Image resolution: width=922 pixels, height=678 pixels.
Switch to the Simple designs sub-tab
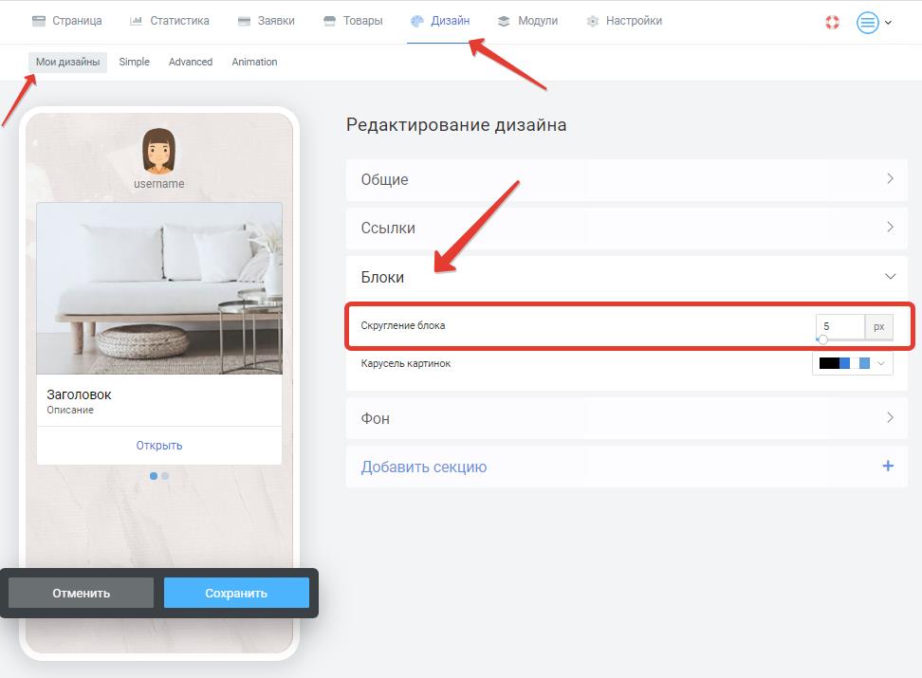coord(134,62)
